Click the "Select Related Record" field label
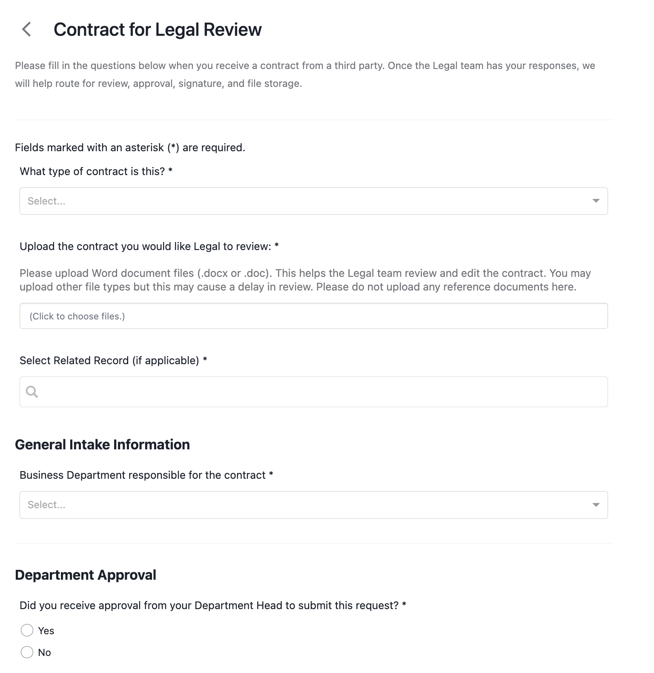Screen dimensions: 654x673 click(x=113, y=360)
